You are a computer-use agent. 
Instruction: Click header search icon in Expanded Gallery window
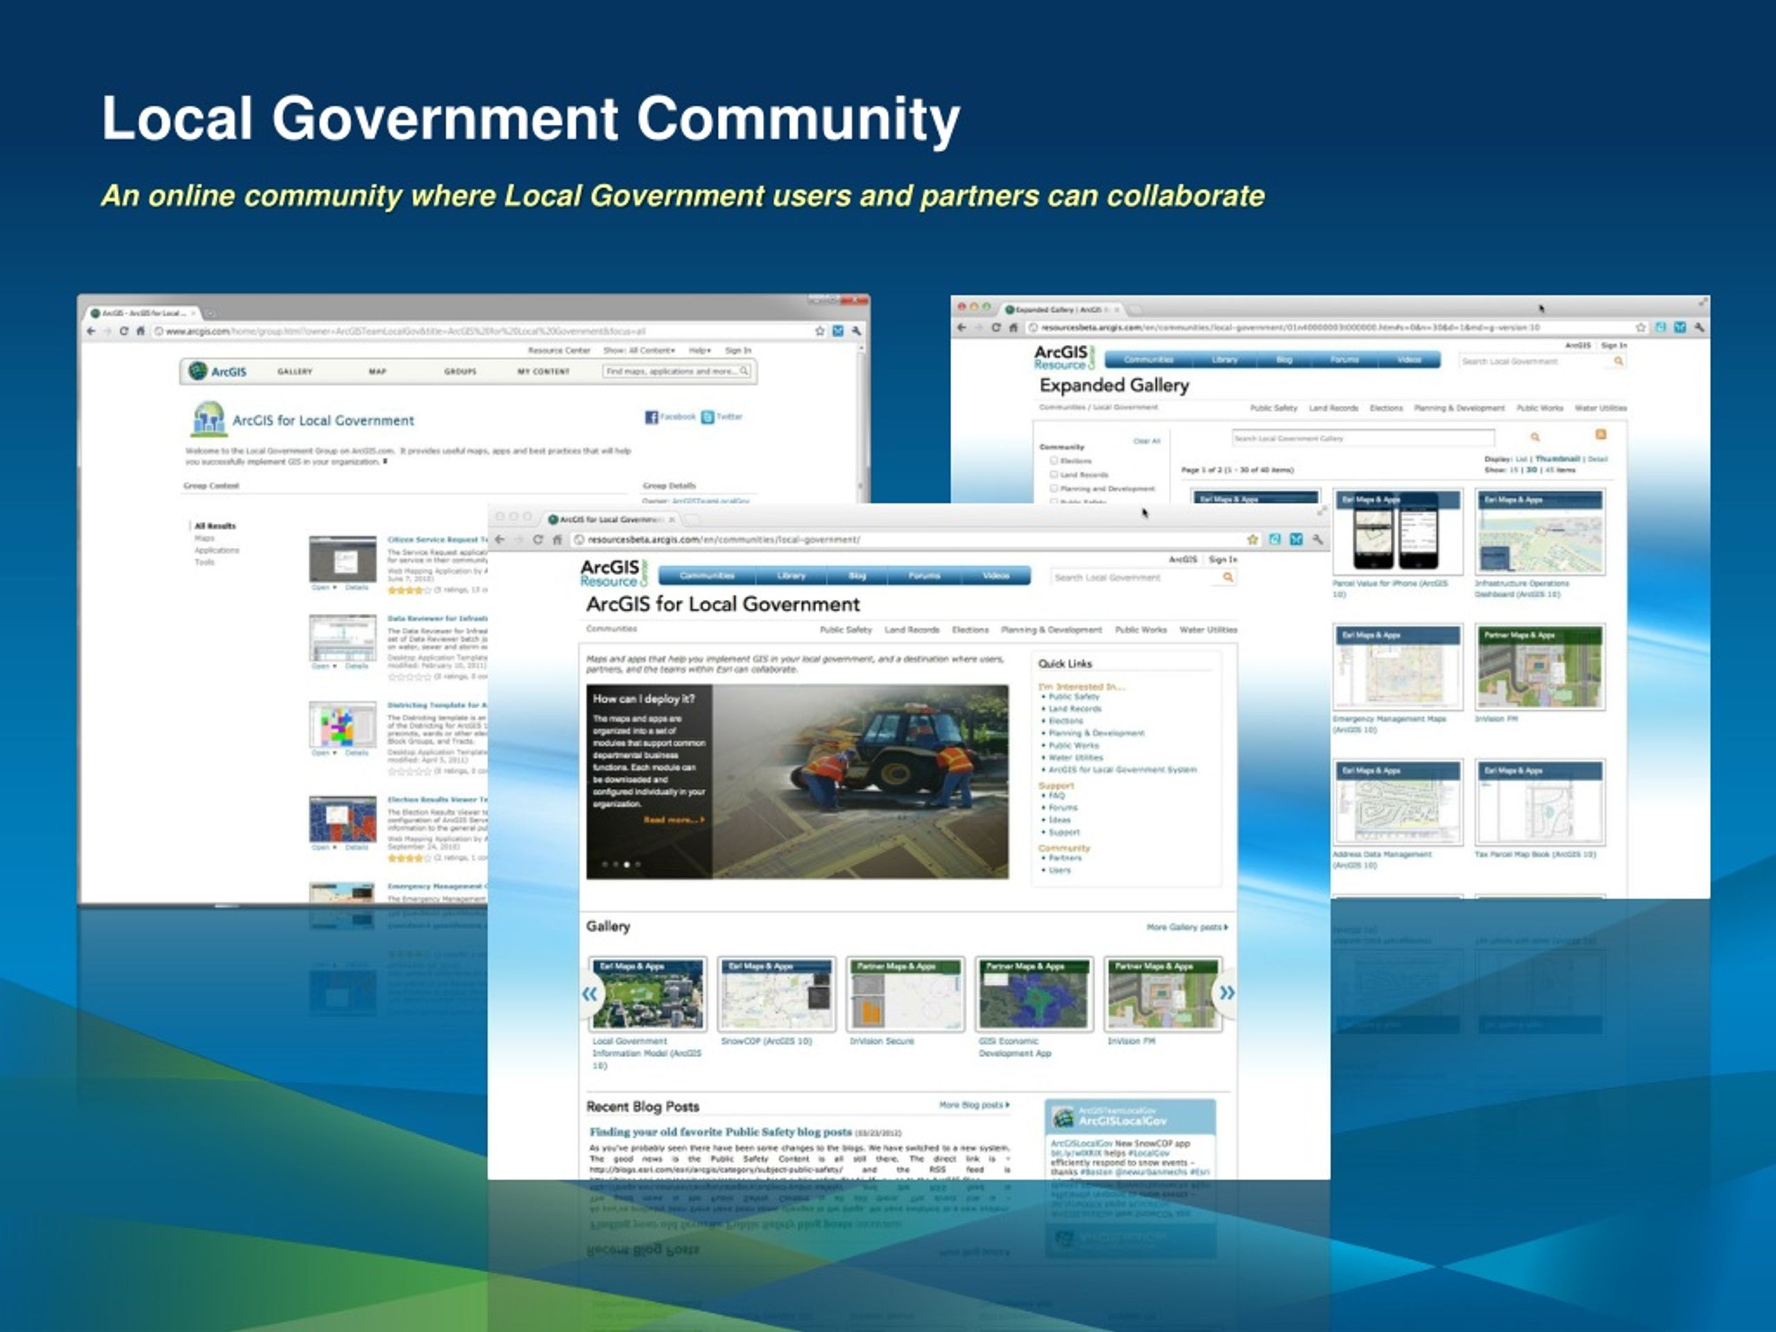pyautogui.click(x=1619, y=361)
